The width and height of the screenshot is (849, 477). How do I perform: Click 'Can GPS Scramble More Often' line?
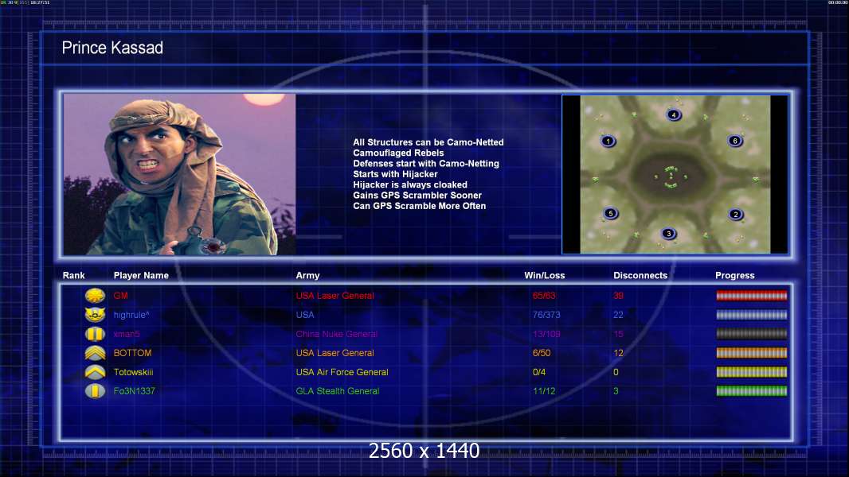coord(419,206)
